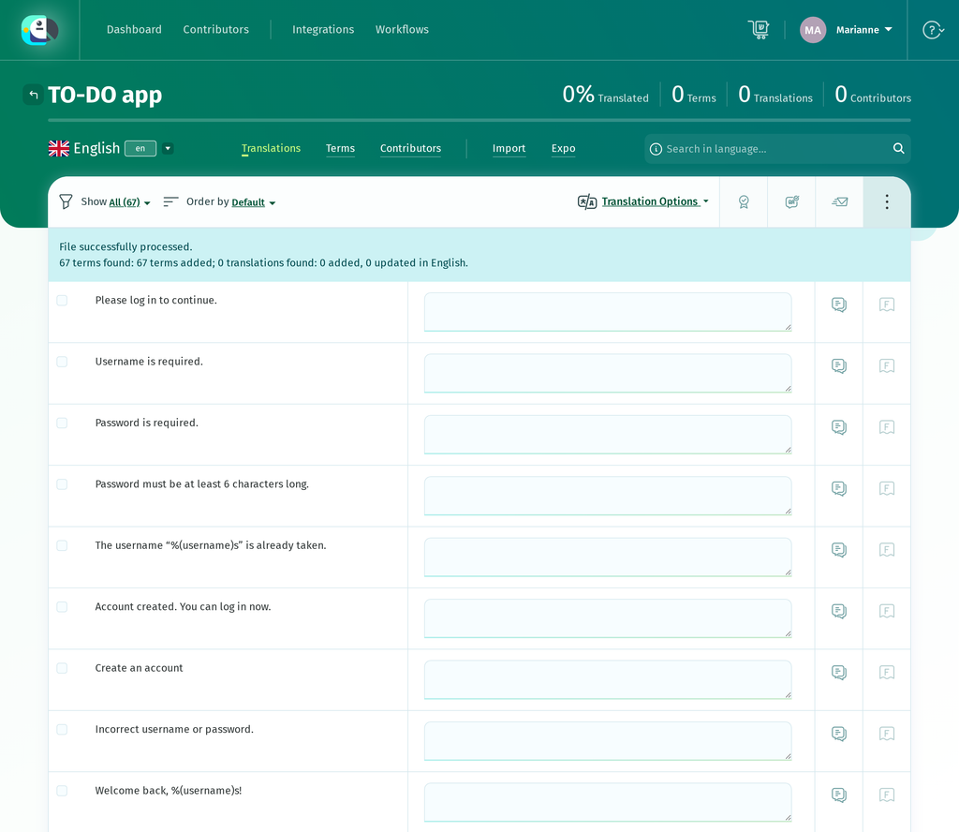
Task: Open the three-dot more options menu
Action: [x=887, y=201]
